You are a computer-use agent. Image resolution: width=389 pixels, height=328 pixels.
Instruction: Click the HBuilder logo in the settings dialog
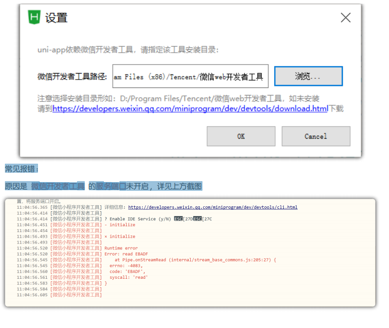pyautogui.click(x=34, y=17)
